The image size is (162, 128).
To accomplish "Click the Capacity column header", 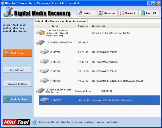I will (83, 26).
